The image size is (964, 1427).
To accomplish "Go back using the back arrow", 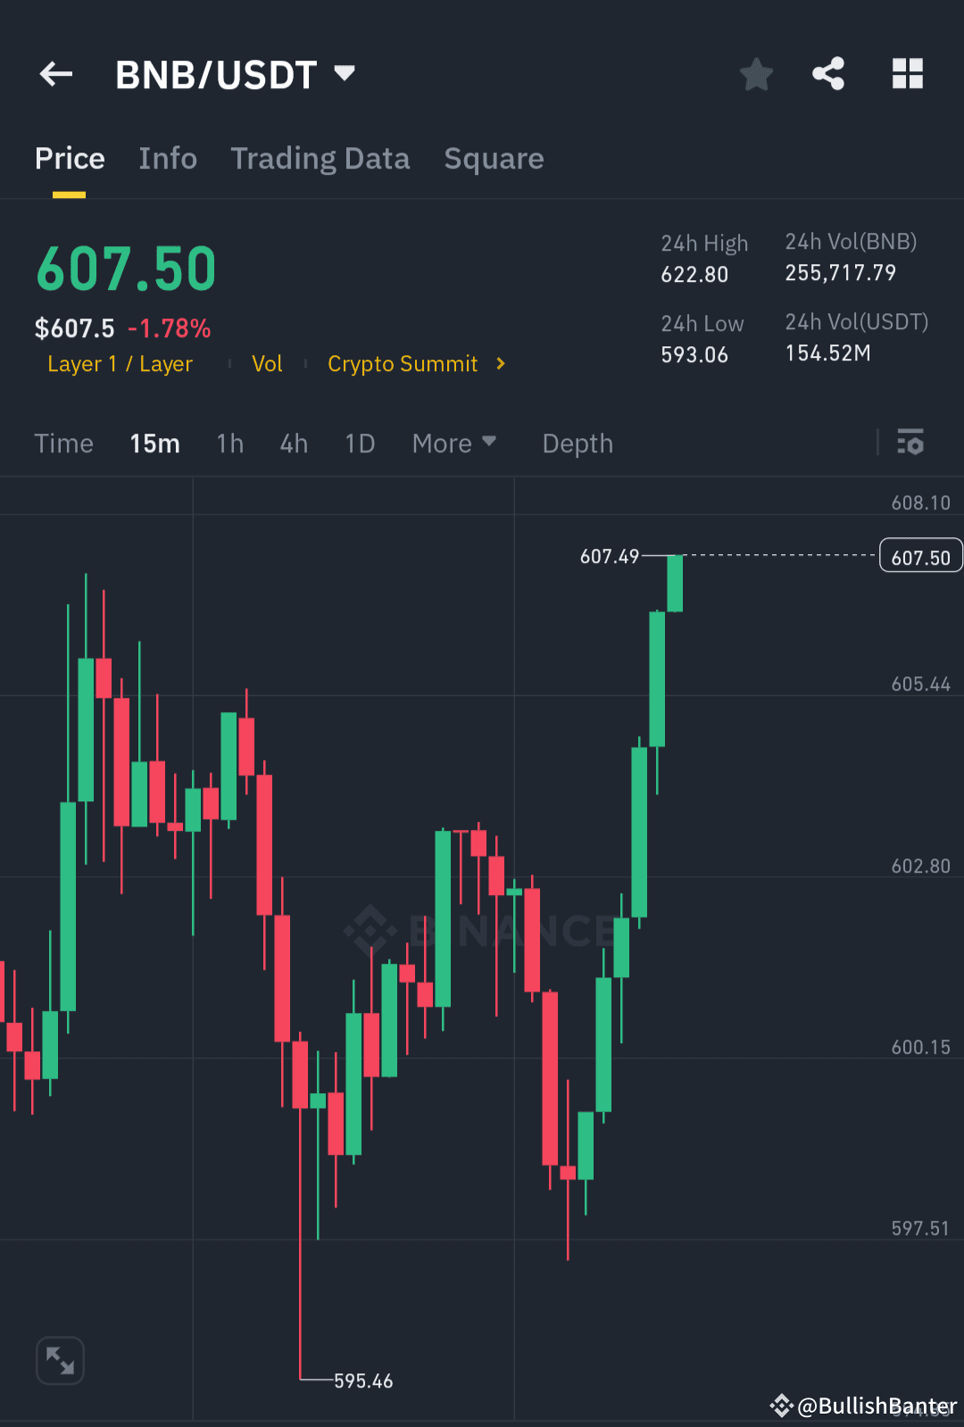I will [55, 74].
